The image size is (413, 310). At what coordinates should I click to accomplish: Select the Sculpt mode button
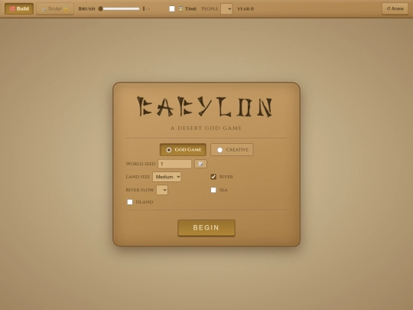[55, 8]
